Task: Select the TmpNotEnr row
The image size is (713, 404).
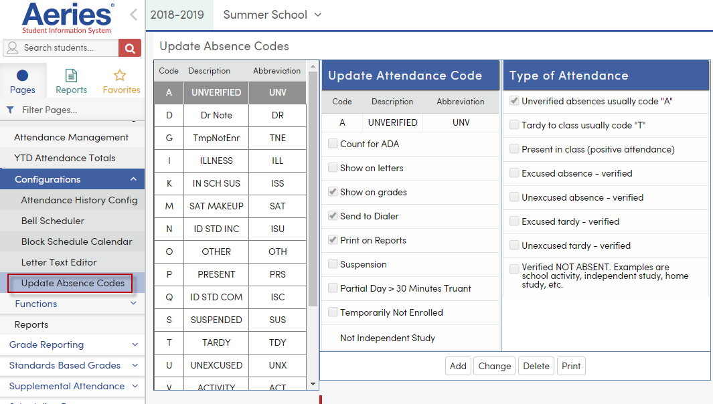Action: click(230, 138)
